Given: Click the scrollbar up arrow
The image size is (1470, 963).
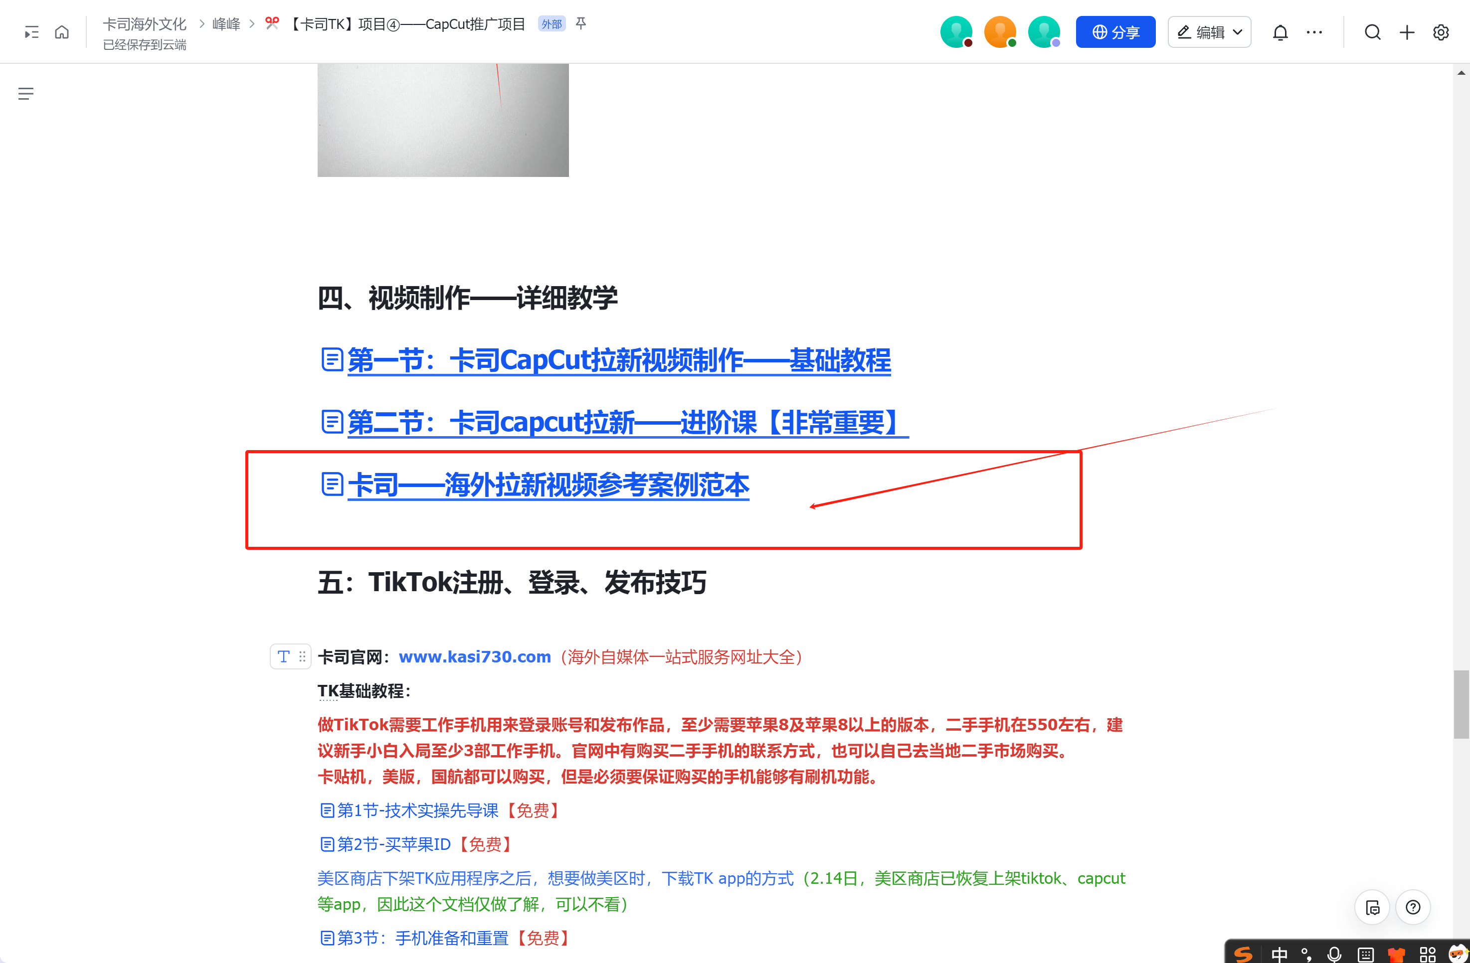Looking at the screenshot, I should 1462,73.
